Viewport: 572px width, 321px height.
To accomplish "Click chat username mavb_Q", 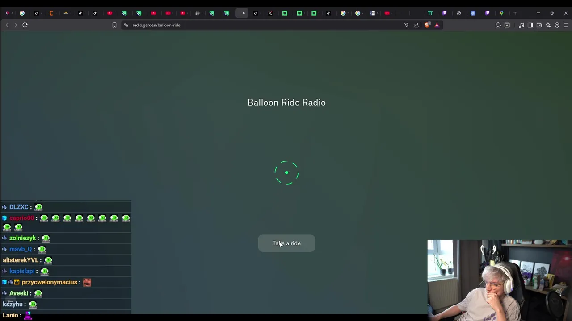I will (21, 249).
